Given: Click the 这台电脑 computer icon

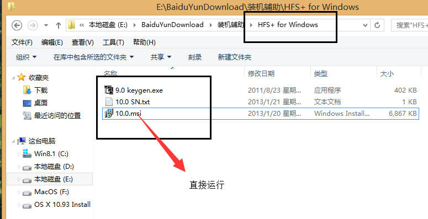Looking at the screenshot, I should pos(22,141).
